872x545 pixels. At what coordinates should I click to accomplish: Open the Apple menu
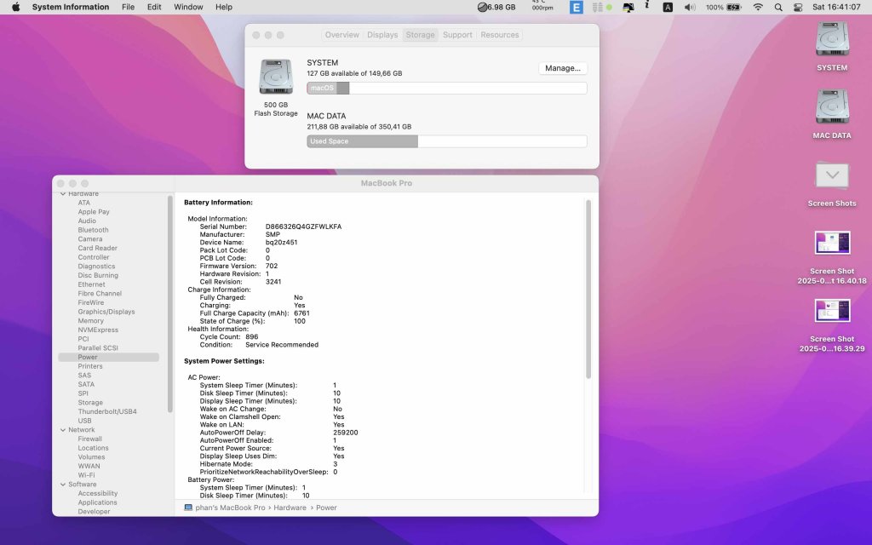[15, 7]
